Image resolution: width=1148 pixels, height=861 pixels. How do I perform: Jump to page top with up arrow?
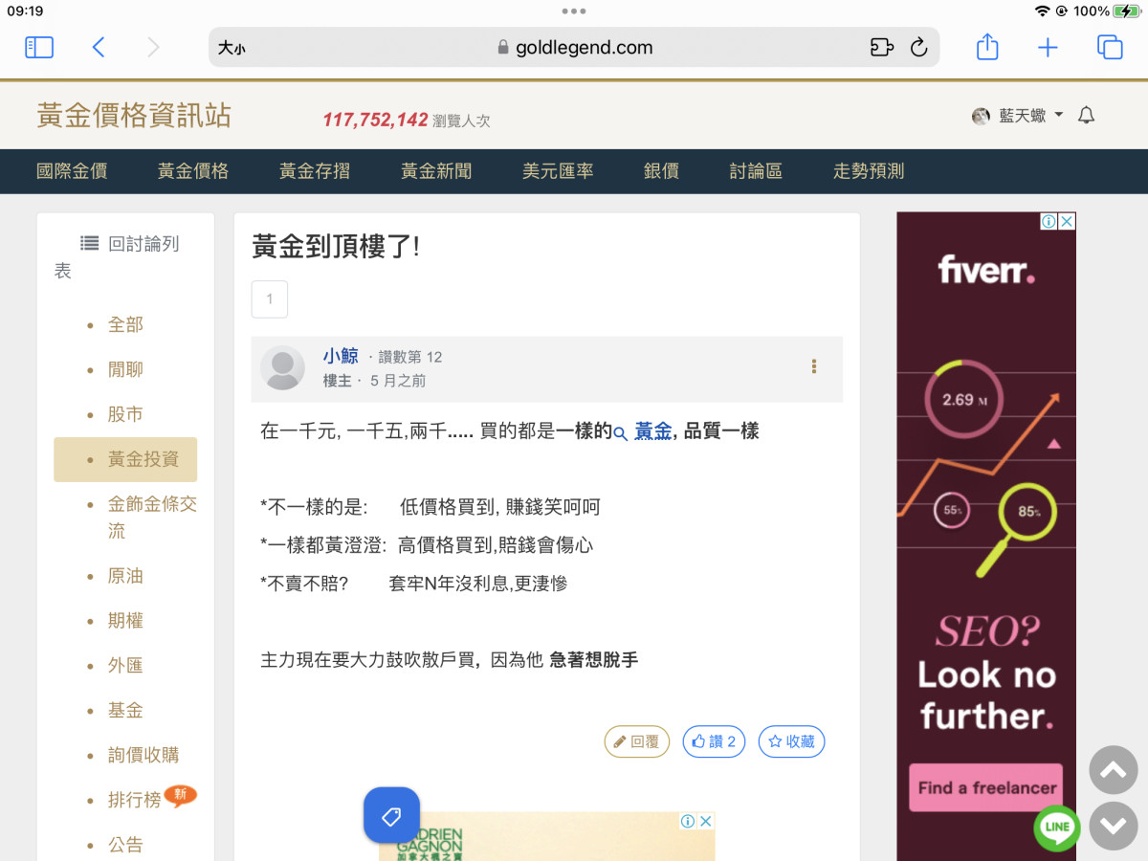(1114, 770)
